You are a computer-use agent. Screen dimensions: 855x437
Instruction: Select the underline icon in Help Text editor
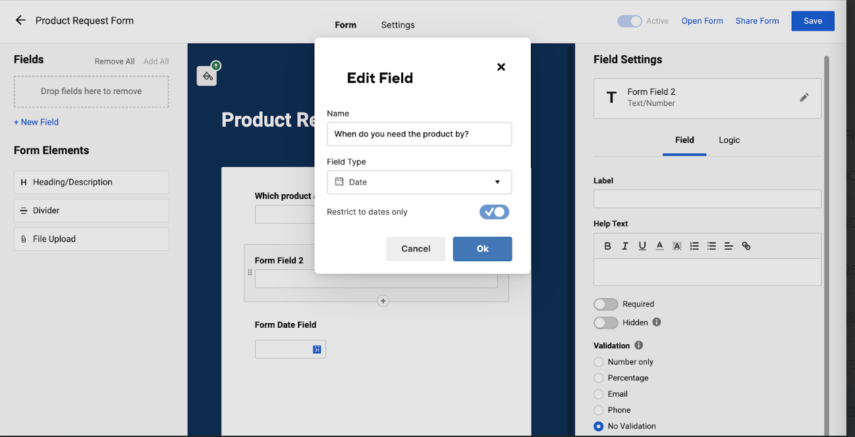coord(642,245)
